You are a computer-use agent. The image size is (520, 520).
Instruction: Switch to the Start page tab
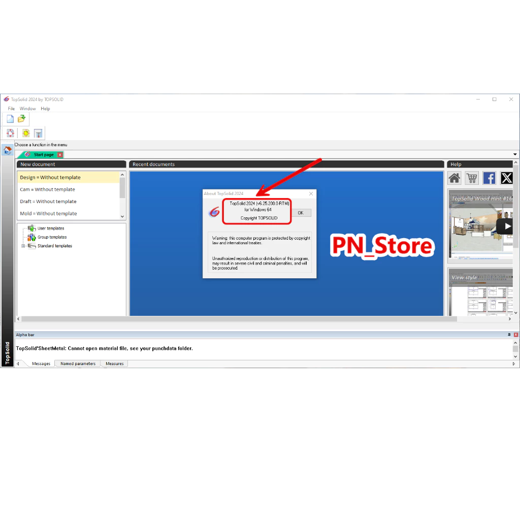pyautogui.click(x=44, y=155)
